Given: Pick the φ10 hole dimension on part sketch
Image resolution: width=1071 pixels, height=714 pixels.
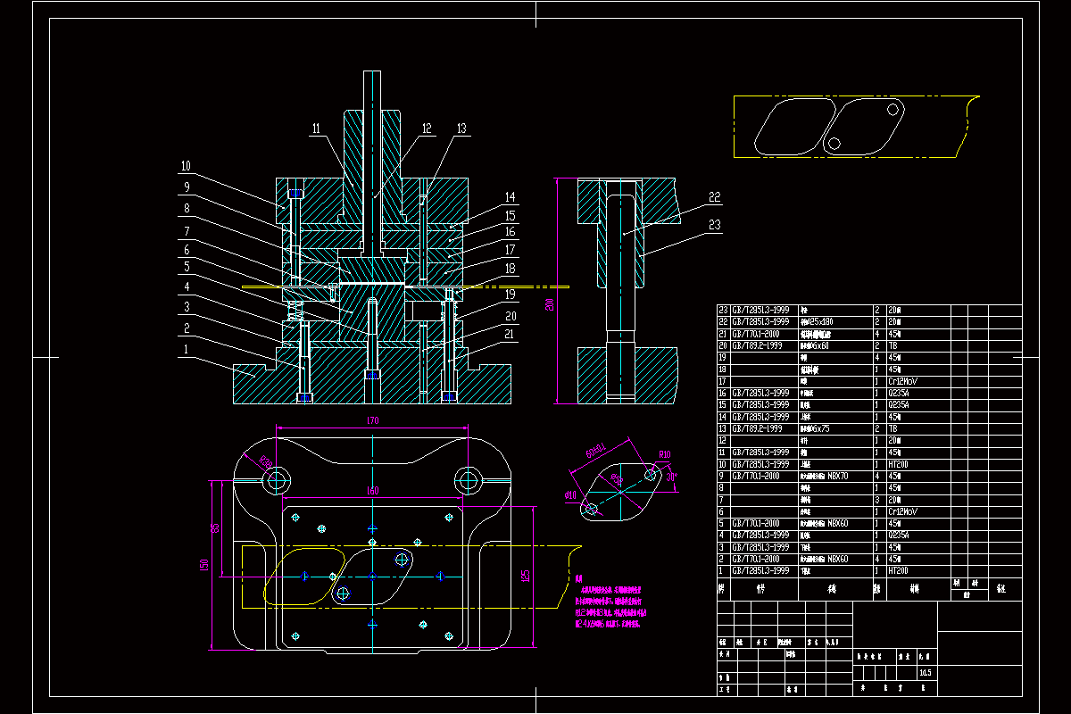Looking at the screenshot, I should pyautogui.click(x=571, y=494).
